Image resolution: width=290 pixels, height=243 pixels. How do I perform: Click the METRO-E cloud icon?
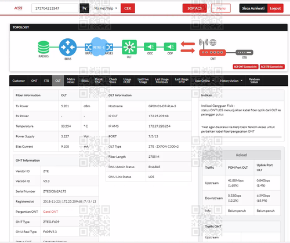[99, 46]
